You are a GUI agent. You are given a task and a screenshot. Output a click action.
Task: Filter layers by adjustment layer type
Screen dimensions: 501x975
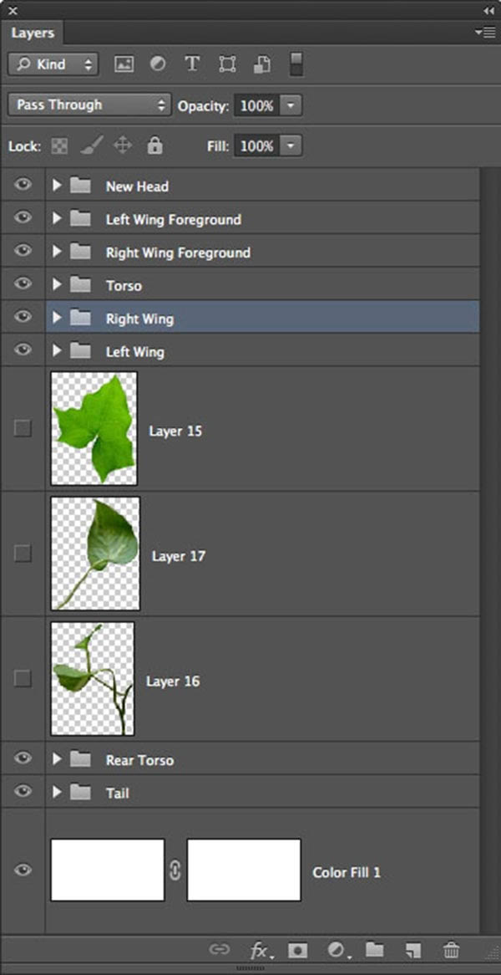click(x=158, y=64)
